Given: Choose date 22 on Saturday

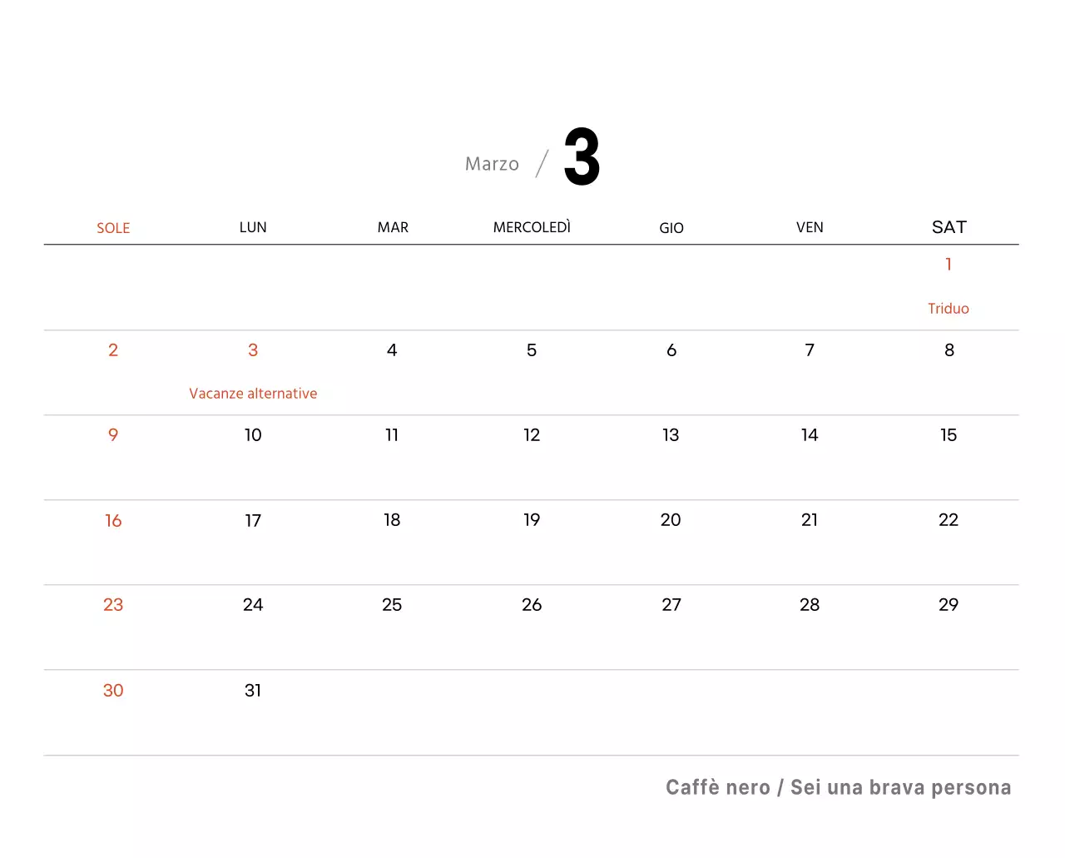Looking at the screenshot, I should tap(949, 520).
